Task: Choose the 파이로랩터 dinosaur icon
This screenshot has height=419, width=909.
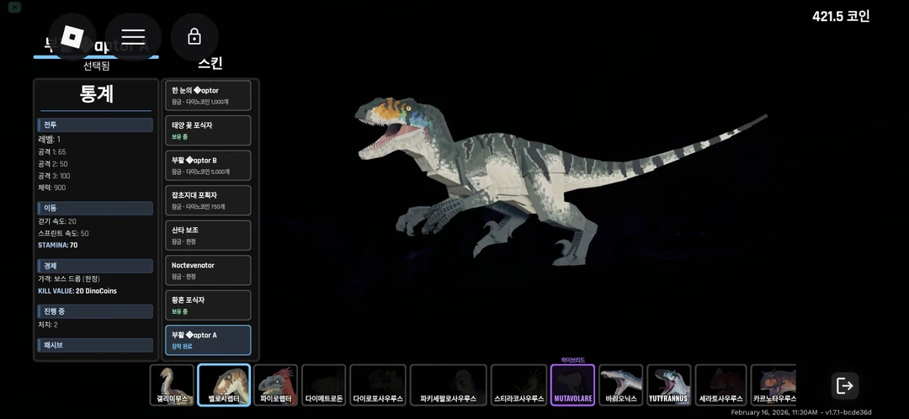Action: (275, 385)
